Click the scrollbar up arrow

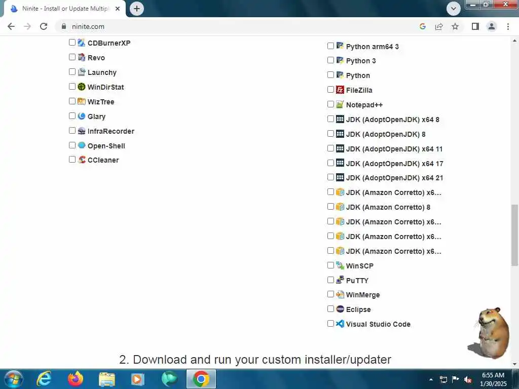point(514,41)
